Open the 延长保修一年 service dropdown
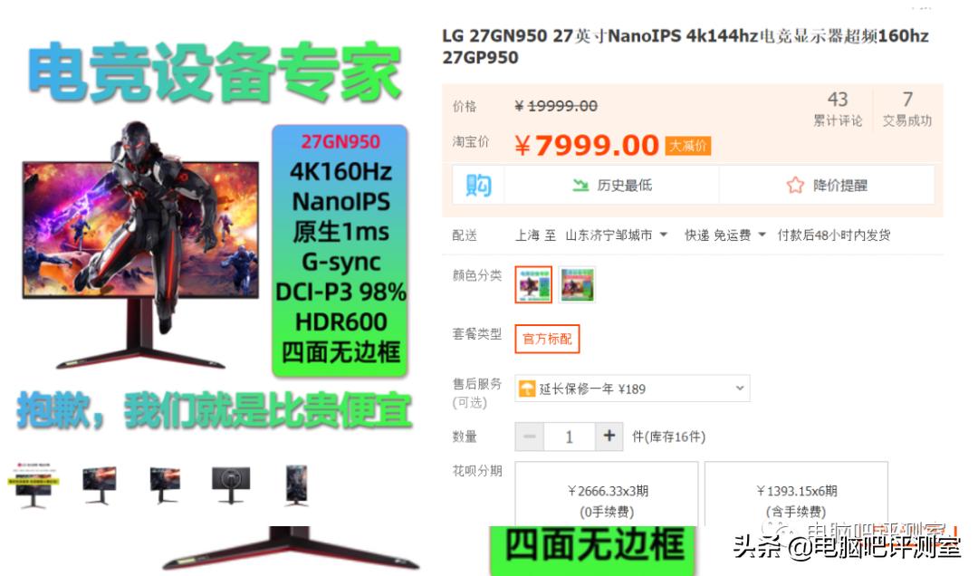Viewport: 978px width, 576px height. (x=632, y=389)
